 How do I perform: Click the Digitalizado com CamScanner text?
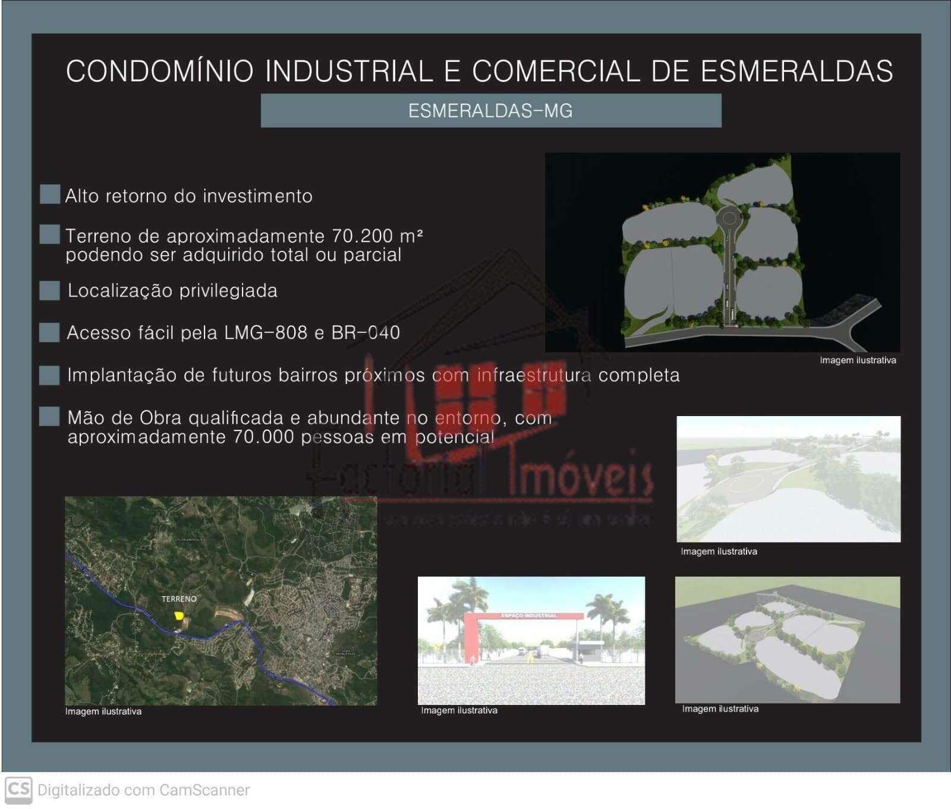click(x=143, y=790)
